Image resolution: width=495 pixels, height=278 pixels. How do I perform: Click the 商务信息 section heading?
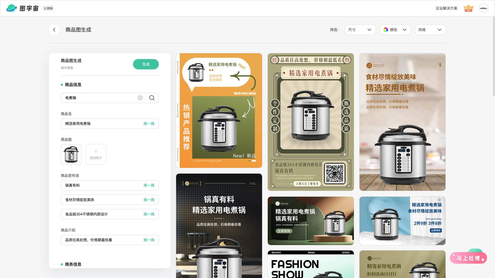(x=73, y=264)
